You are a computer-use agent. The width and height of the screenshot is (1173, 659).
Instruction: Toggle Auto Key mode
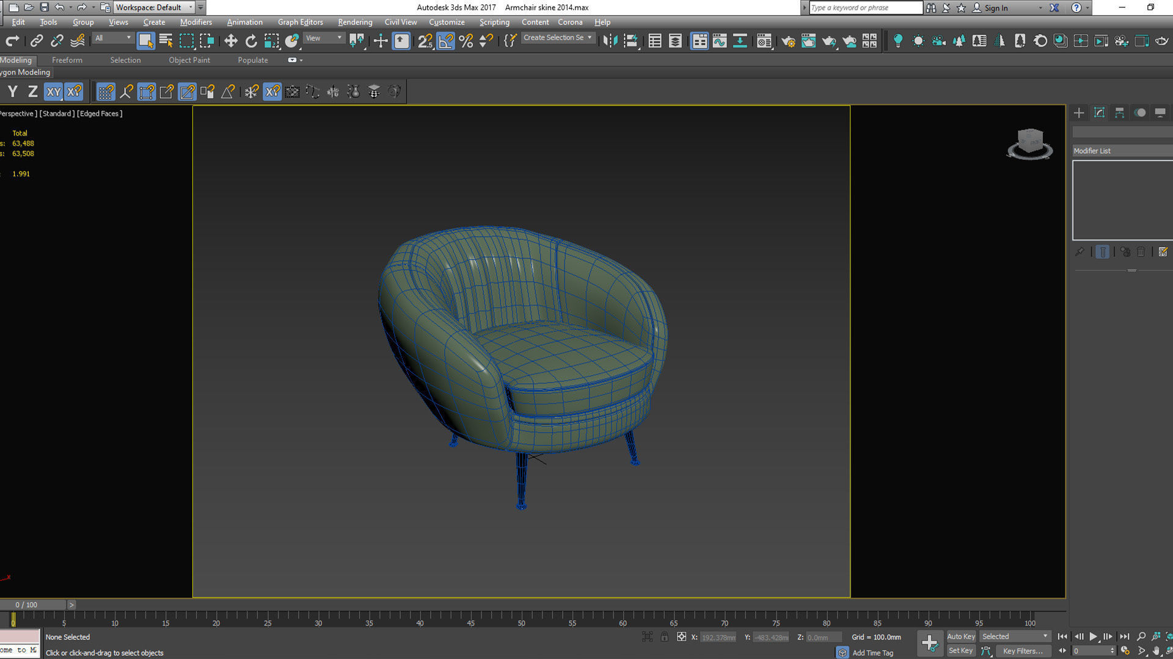tap(960, 636)
